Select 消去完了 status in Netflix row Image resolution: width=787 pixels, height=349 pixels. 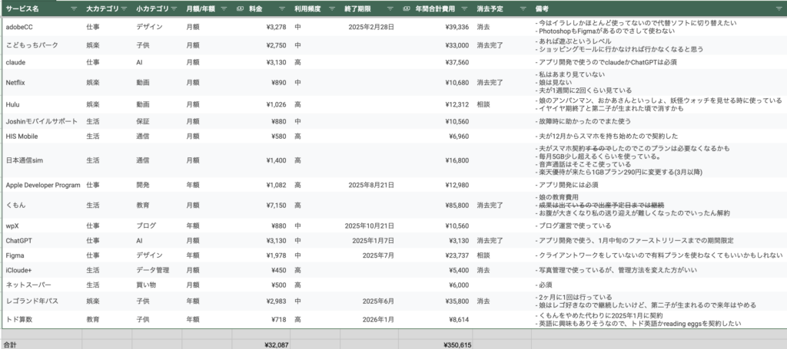[502, 83]
